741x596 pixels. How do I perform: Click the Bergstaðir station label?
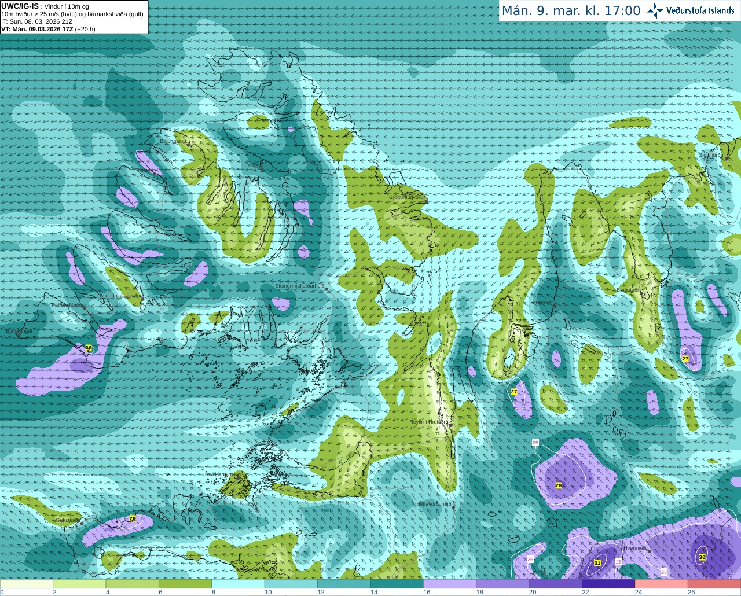(629, 290)
